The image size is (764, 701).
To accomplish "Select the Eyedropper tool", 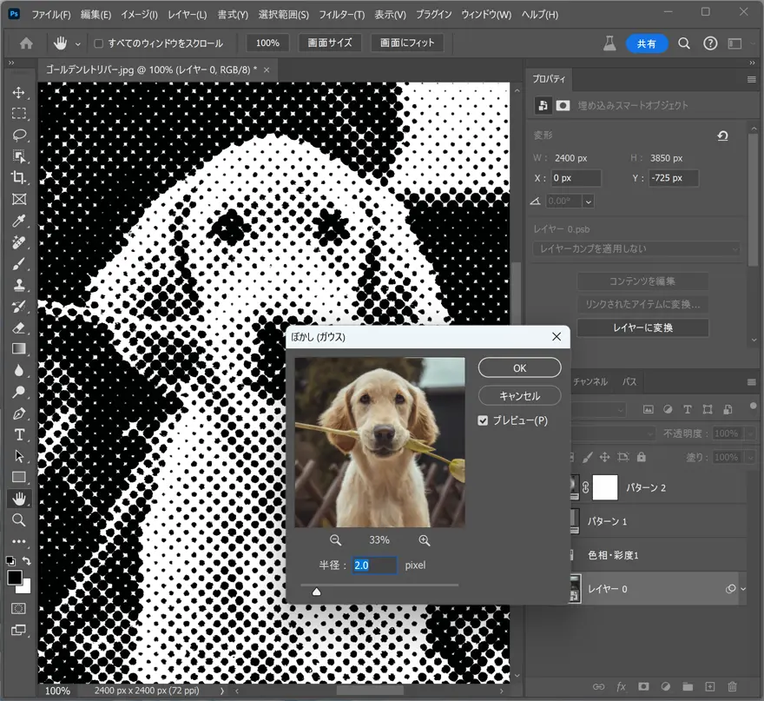I will (x=19, y=221).
